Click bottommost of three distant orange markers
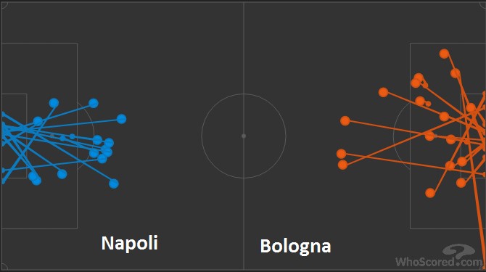The image size is (486, 272). [342, 165]
